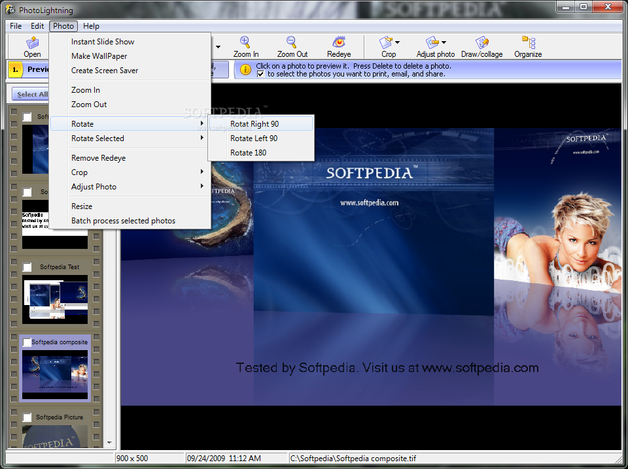Select the Crop tool icon
628x469 pixels.
click(386, 42)
